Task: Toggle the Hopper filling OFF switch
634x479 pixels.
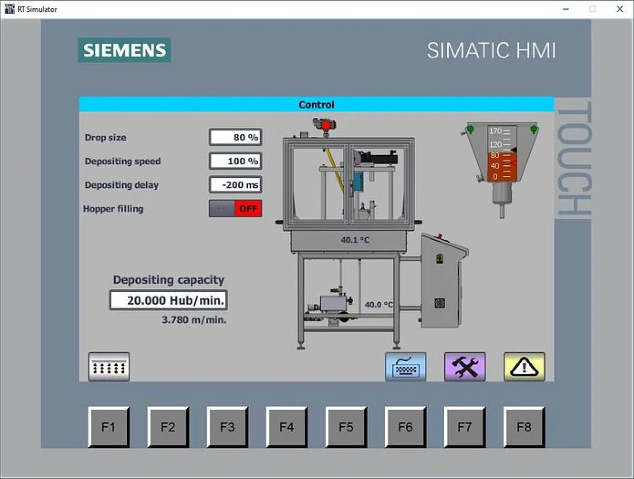Action: point(235,209)
